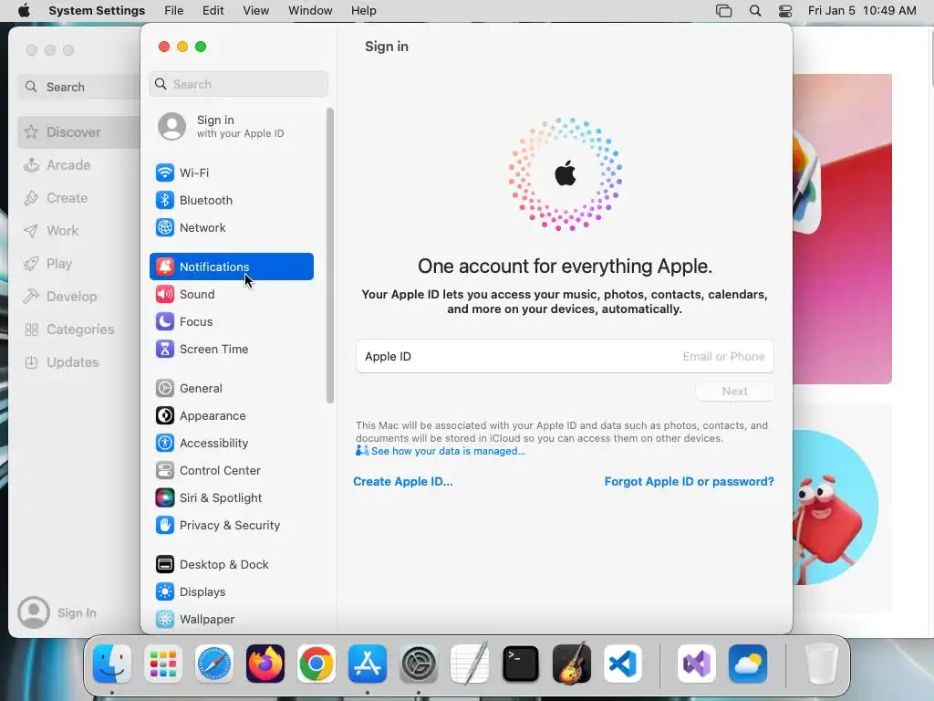
Task: Open Screen Time settings
Action: 231,349
